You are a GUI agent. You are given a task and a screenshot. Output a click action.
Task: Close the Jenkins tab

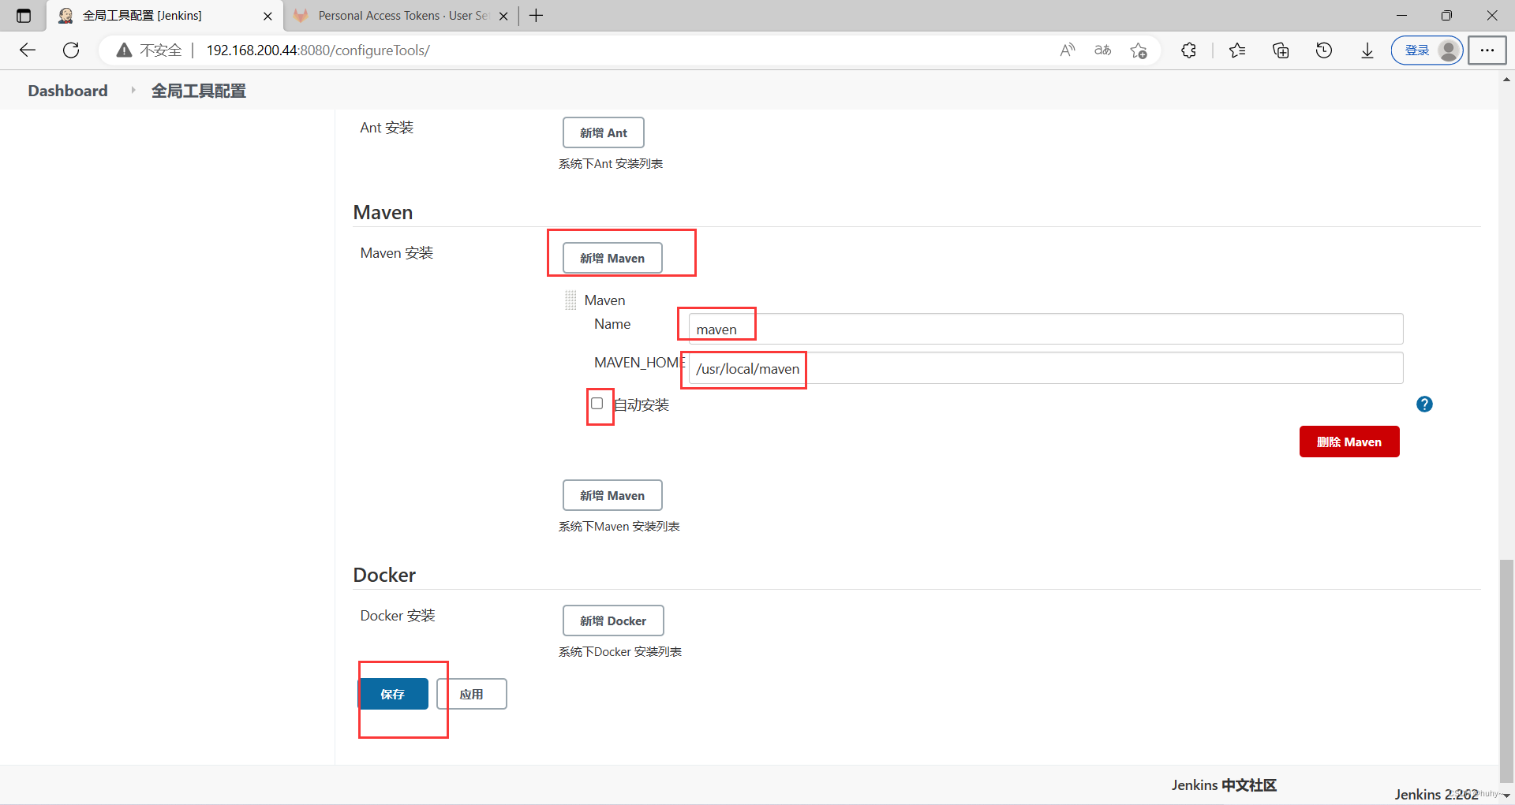[x=267, y=16]
